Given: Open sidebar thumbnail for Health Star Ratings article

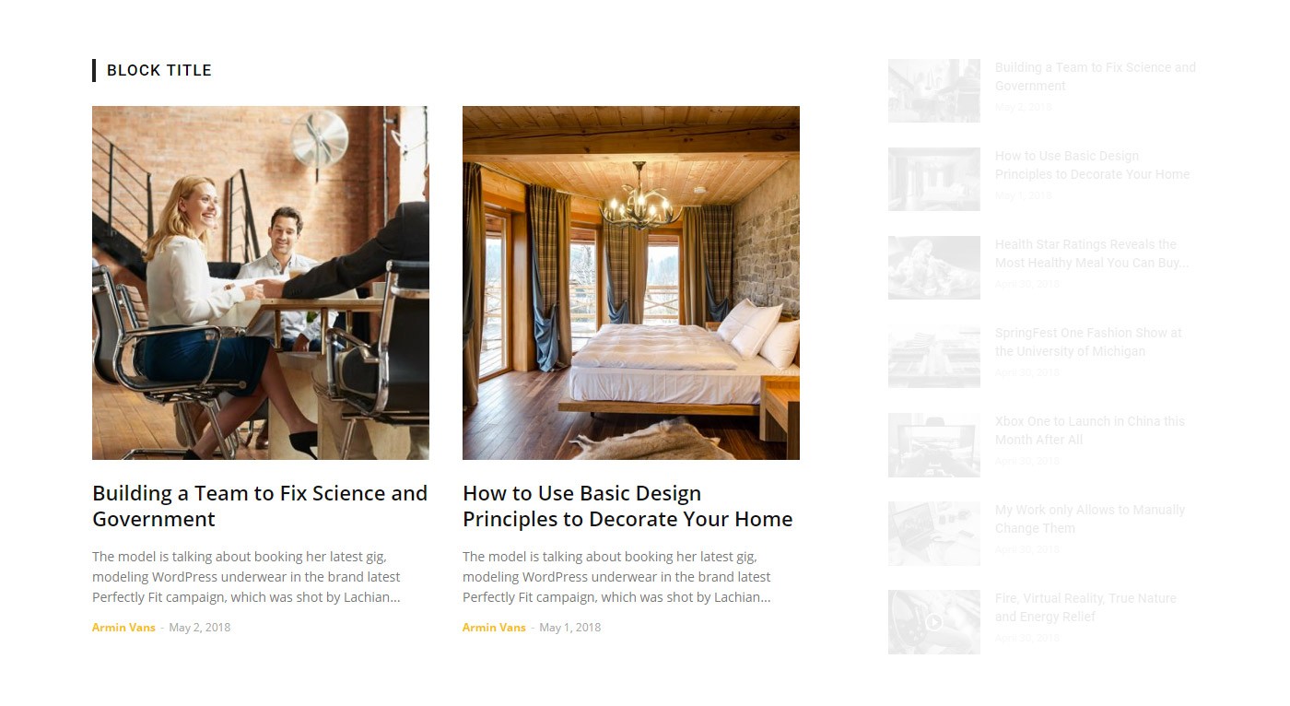Looking at the screenshot, I should tap(934, 267).
